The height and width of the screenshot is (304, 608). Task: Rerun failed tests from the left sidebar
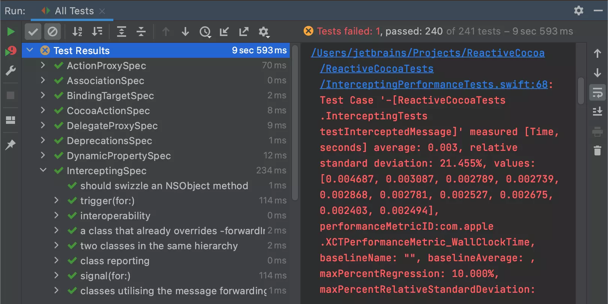click(11, 51)
